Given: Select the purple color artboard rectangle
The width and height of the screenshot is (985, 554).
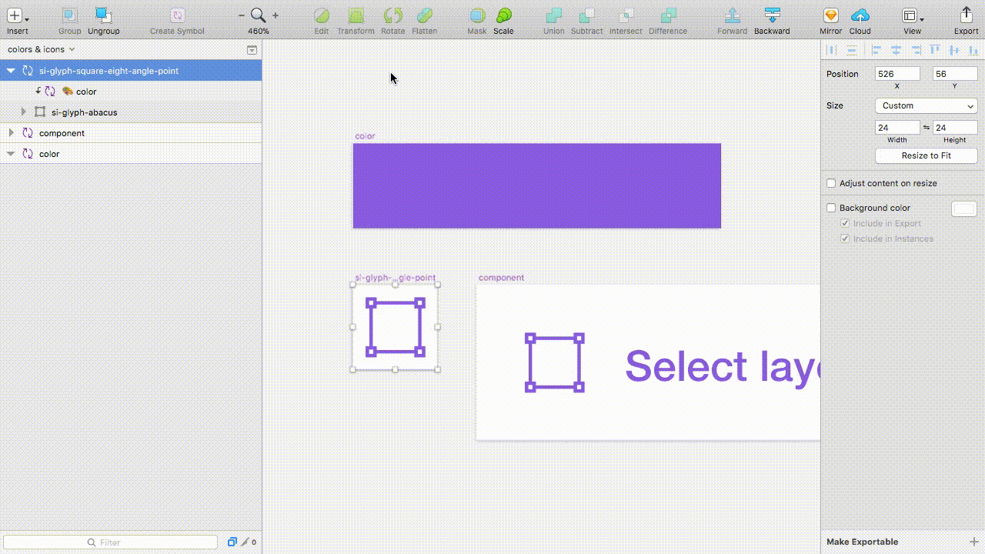Looking at the screenshot, I should [537, 185].
